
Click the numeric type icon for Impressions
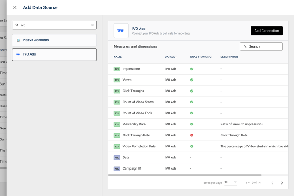pos(117,69)
